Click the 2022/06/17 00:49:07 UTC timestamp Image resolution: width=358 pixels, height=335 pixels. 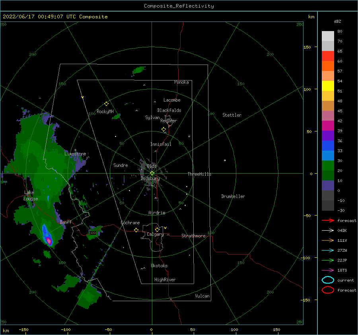(x=55, y=17)
